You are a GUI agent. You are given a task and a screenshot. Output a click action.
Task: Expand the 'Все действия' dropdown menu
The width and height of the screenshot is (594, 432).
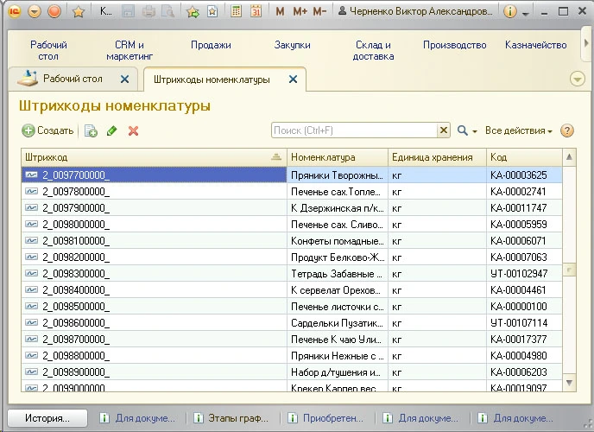click(518, 130)
